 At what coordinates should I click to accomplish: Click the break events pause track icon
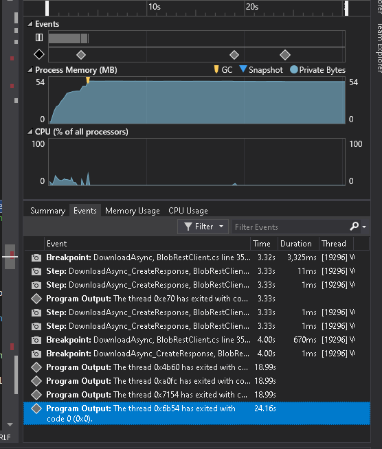[39, 38]
